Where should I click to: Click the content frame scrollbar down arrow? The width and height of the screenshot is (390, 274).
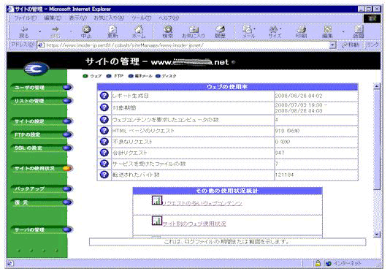click(377, 235)
